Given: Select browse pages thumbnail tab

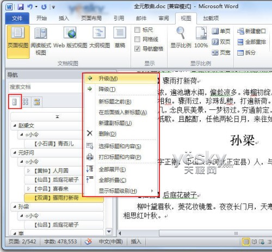Looking at the screenshot, I should point(26,102).
